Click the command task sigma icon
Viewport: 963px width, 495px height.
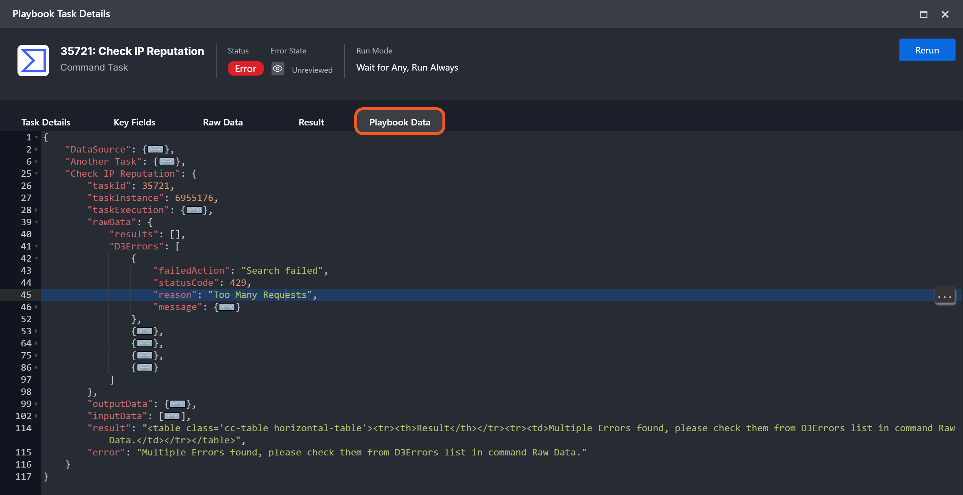tap(33, 61)
